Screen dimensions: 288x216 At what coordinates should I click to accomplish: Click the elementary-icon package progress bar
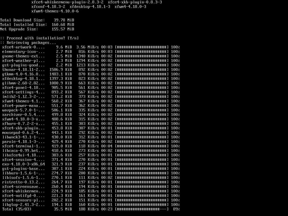pyautogui.click(x=142, y=52)
